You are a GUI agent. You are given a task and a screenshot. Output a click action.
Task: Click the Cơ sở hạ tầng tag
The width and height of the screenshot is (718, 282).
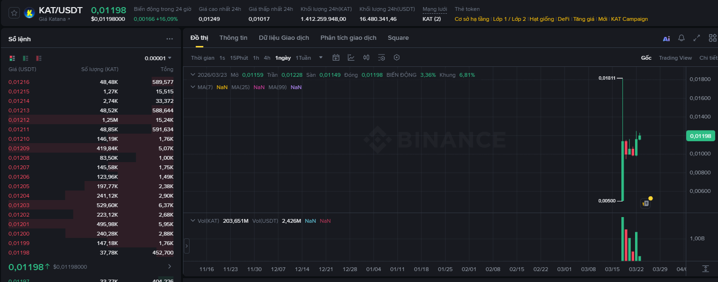tap(472, 19)
